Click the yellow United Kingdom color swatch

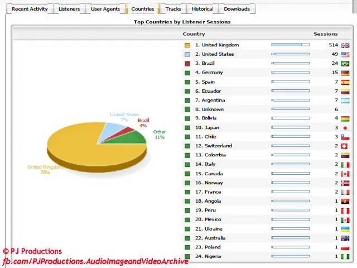point(187,45)
